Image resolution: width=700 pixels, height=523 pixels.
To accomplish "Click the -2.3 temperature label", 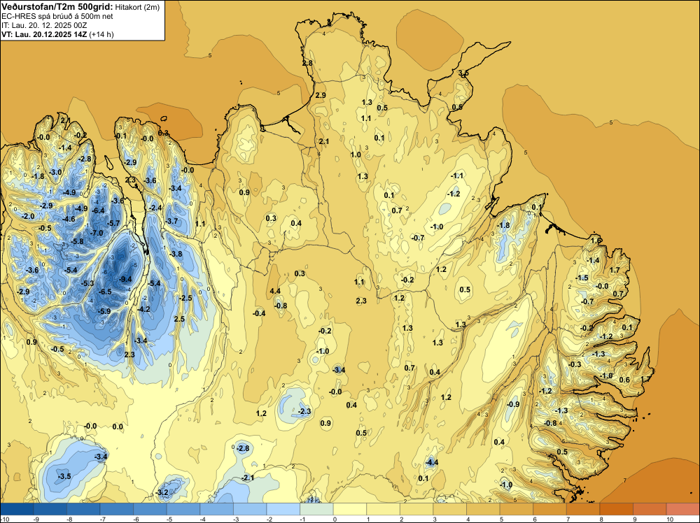I will point(304,411).
